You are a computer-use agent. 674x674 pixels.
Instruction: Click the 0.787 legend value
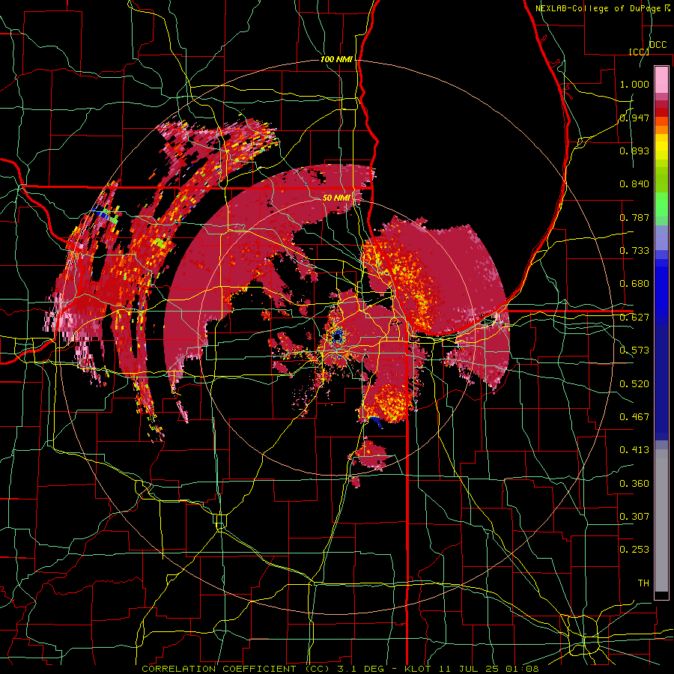point(634,217)
